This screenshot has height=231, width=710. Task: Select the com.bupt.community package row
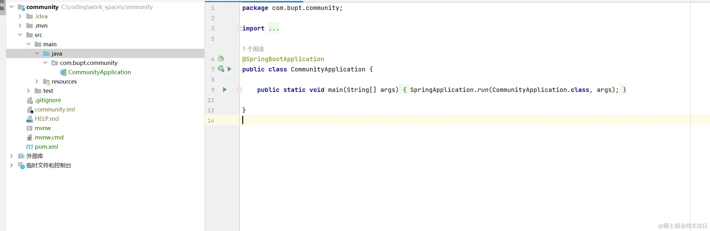coord(105,63)
